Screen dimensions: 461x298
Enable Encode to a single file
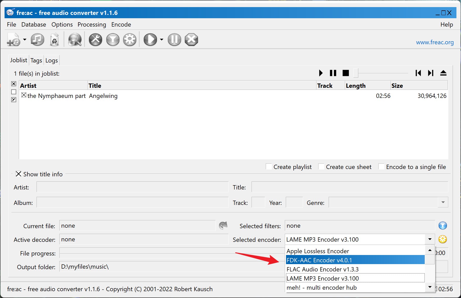click(x=381, y=167)
